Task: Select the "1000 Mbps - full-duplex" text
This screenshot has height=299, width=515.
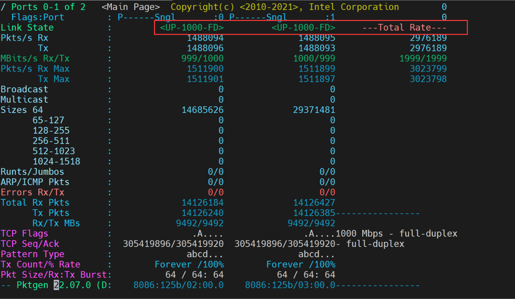Action: 396,234
